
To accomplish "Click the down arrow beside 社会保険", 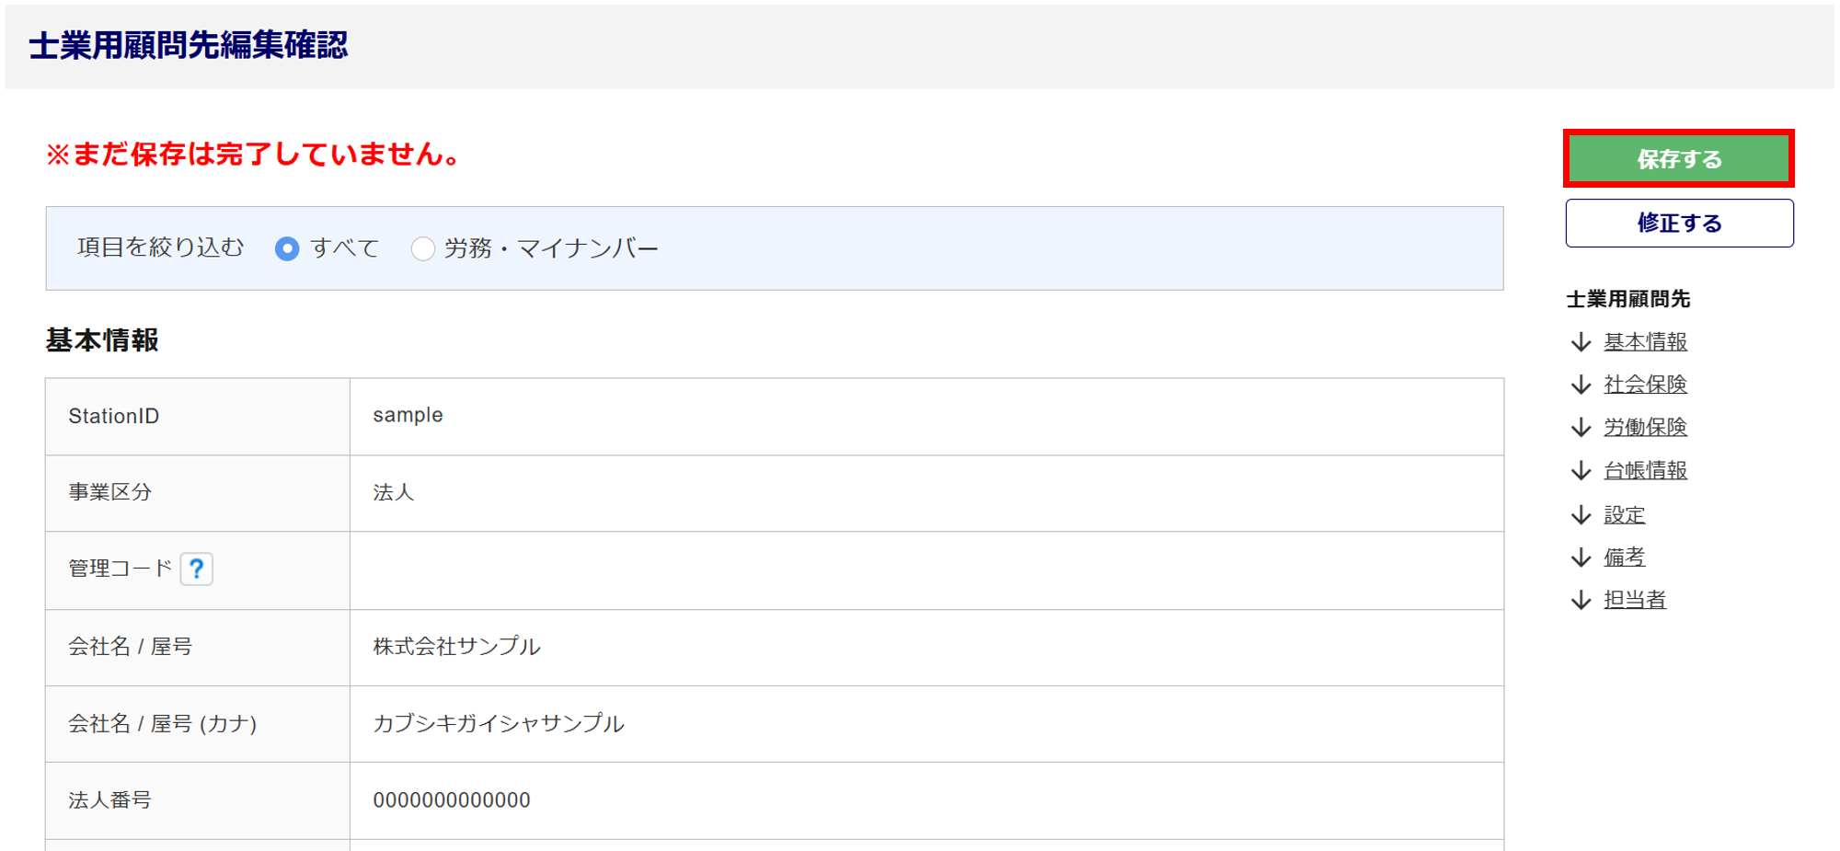I will coord(1581,385).
